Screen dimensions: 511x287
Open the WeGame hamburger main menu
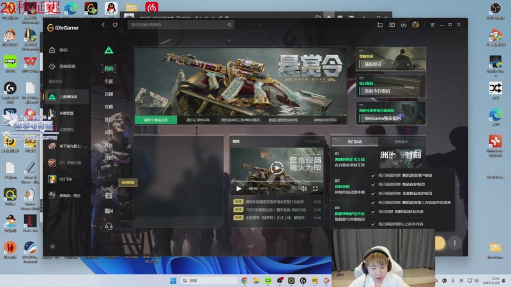[433, 25]
